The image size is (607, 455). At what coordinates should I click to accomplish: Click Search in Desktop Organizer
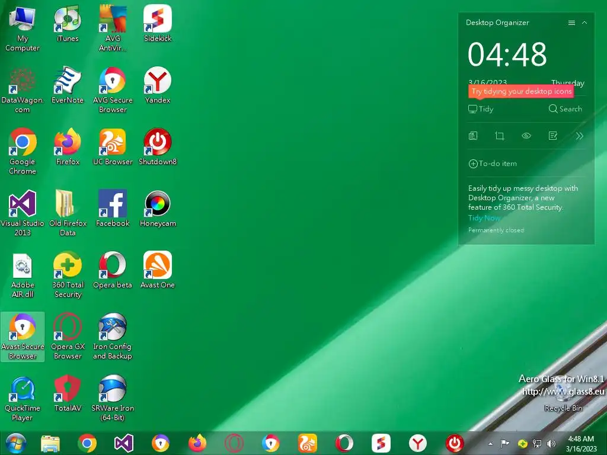[565, 109]
